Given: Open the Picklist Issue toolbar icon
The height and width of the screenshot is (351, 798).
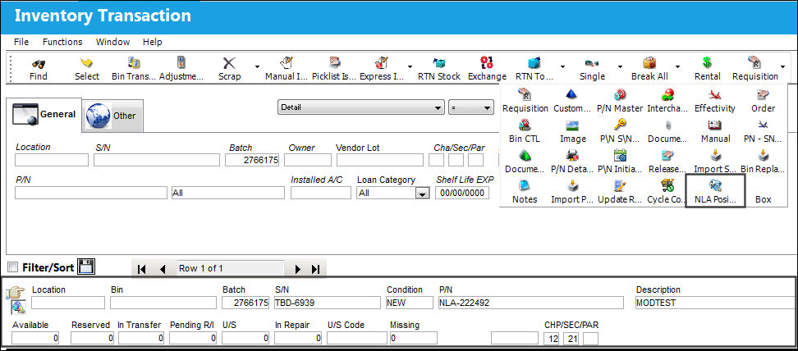Looking at the screenshot, I should [x=334, y=63].
